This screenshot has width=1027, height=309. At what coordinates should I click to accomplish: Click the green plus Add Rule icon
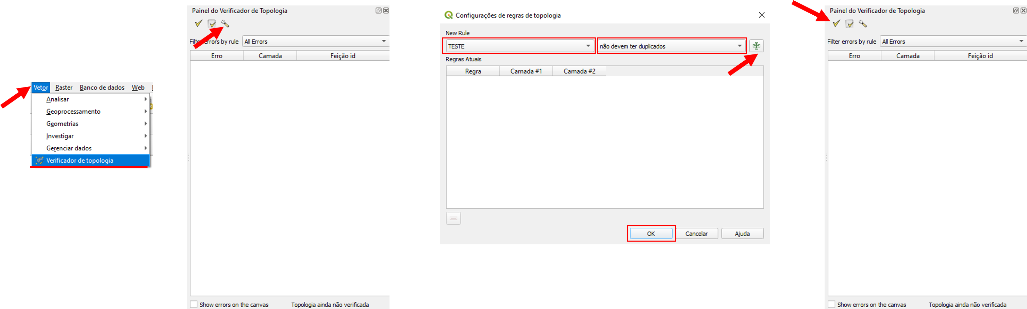tap(756, 46)
